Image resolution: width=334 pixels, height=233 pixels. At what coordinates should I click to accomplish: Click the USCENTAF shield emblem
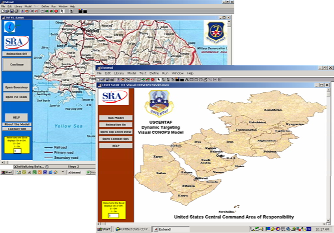pyautogui.click(x=159, y=104)
